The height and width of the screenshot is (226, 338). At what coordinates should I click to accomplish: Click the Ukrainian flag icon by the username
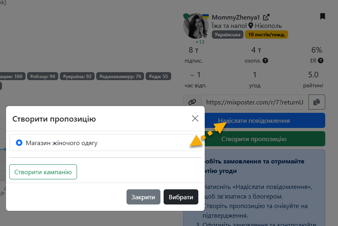[206, 16]
